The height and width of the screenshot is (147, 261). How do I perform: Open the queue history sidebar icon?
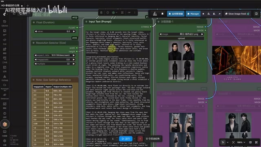[x=4, y=22]
